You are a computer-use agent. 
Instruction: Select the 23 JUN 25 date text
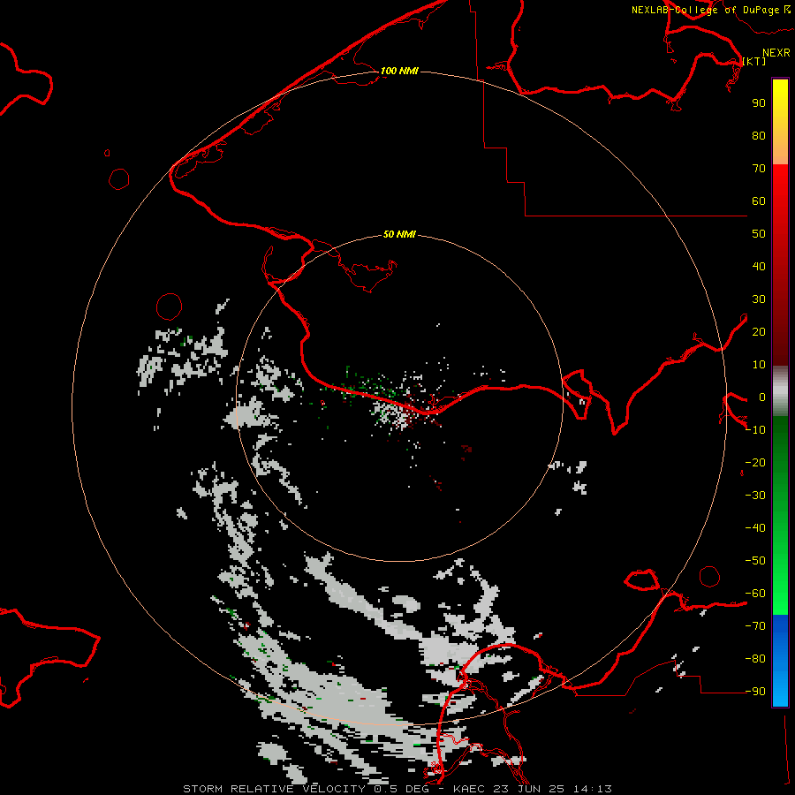pyautogui.click(x=529, y=789)
